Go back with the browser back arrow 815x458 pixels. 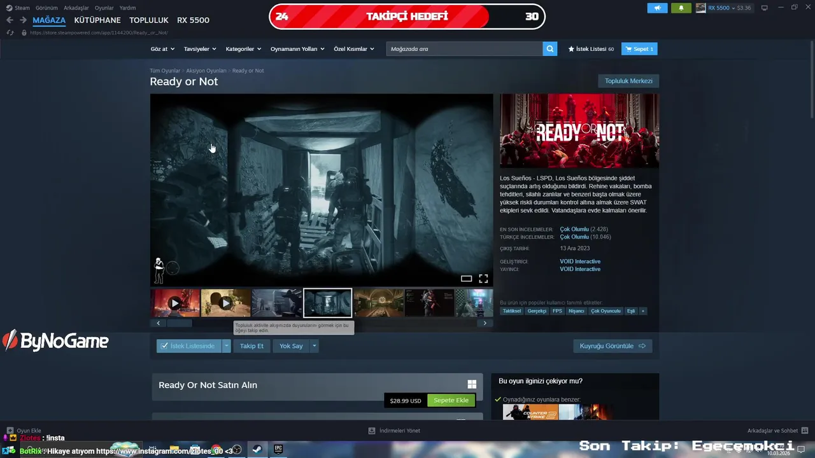(x=10, y=20)
